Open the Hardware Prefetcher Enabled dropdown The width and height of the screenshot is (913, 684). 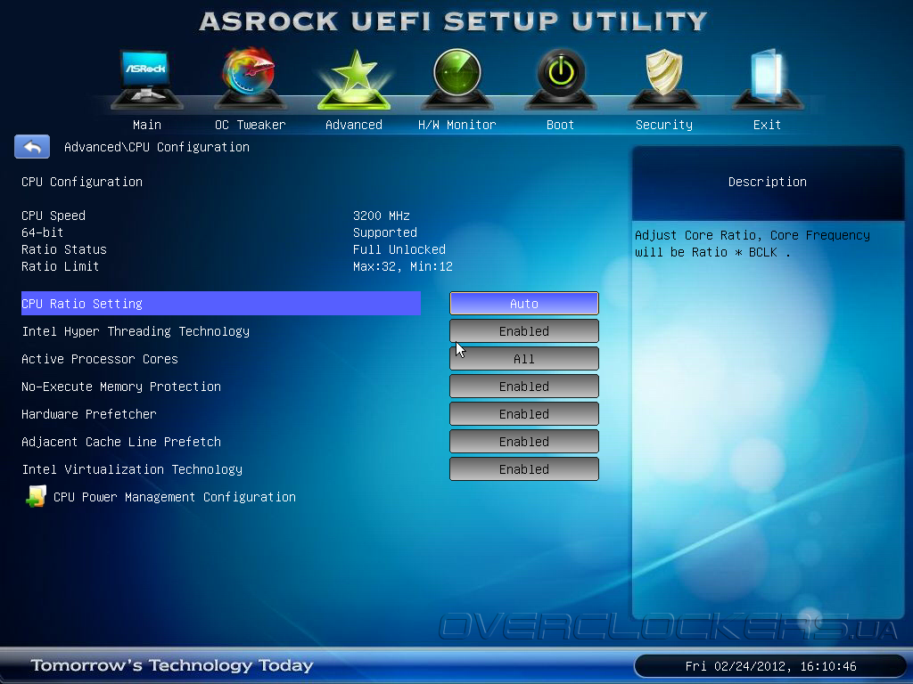[x=524, y=413]
